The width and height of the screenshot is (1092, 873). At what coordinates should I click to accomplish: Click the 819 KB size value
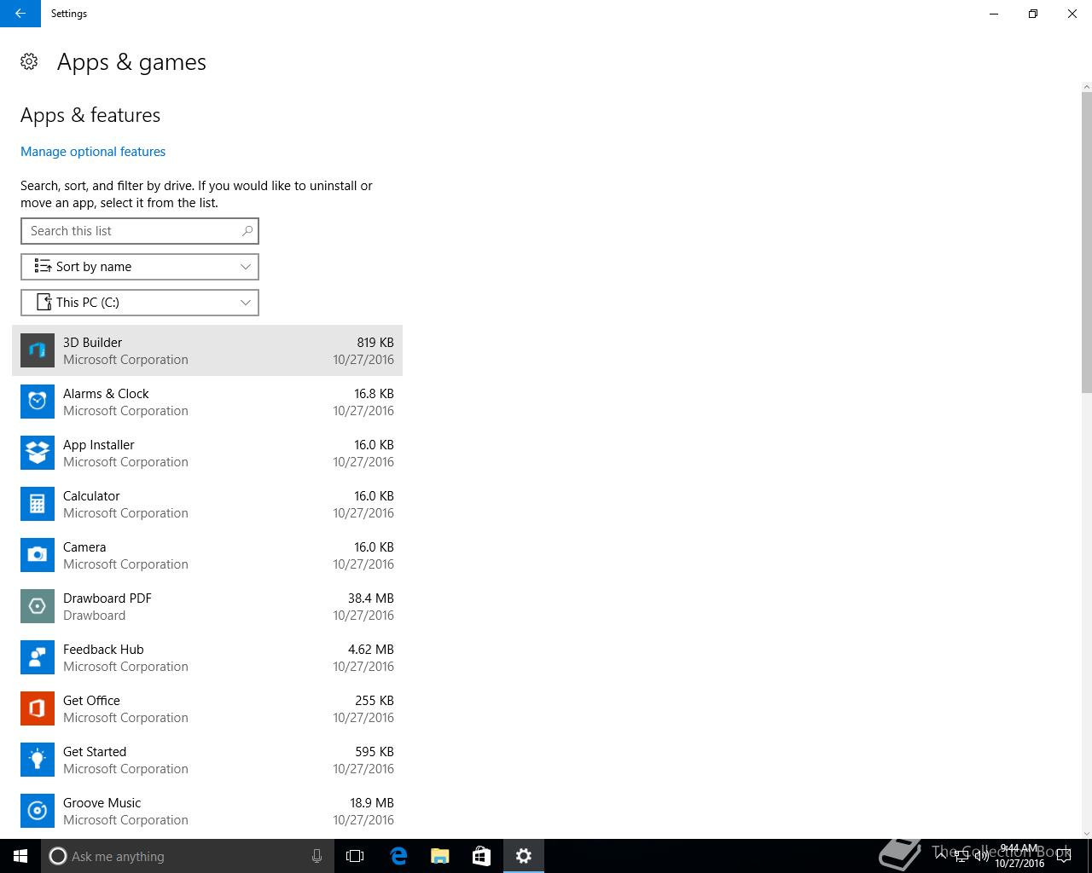(x=375, y=342)
